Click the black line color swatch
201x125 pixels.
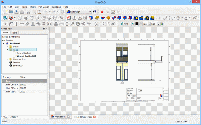137,24
